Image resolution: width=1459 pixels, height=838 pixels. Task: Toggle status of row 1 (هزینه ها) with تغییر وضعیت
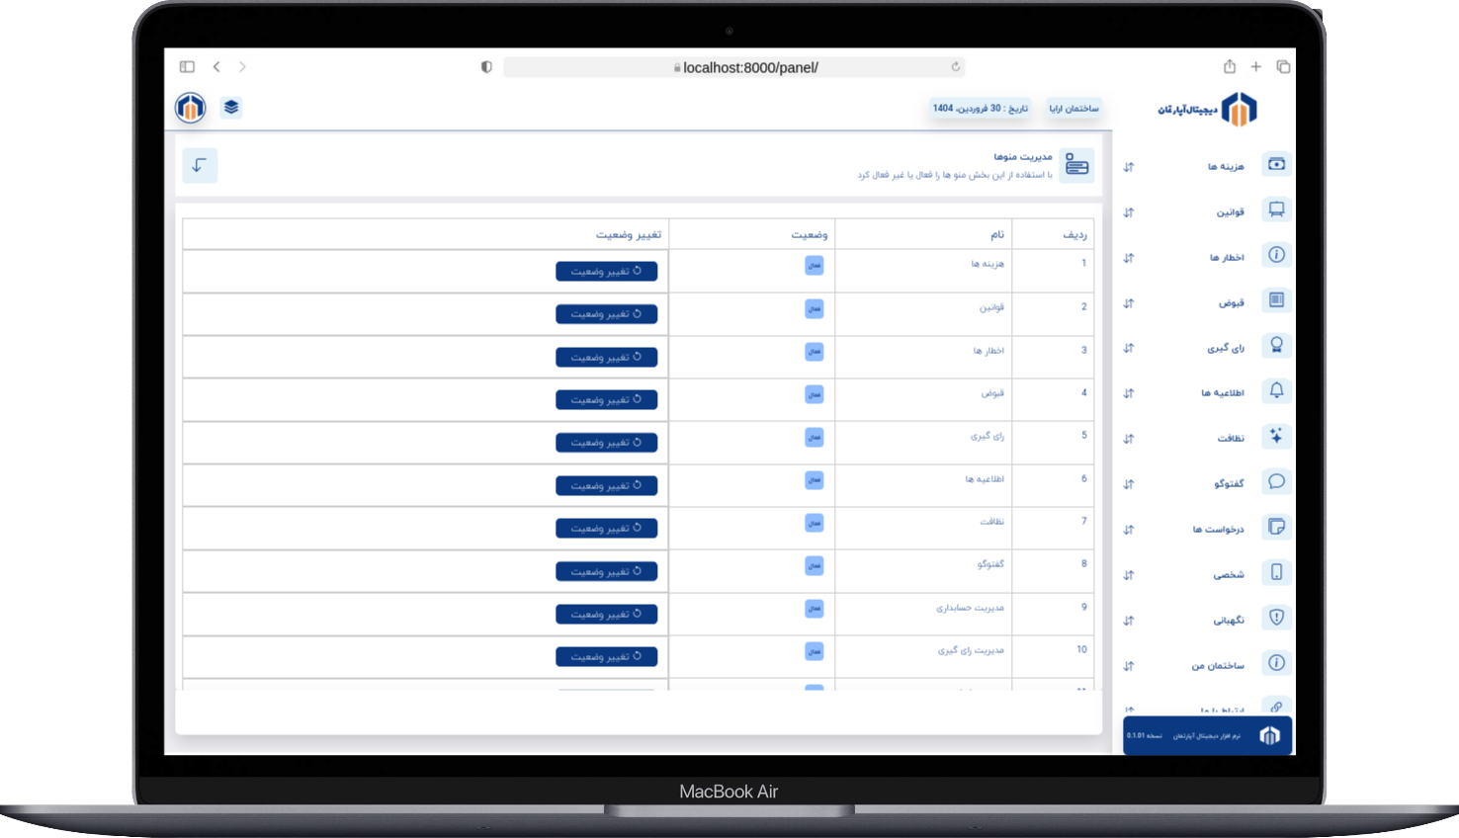[606, 271]
